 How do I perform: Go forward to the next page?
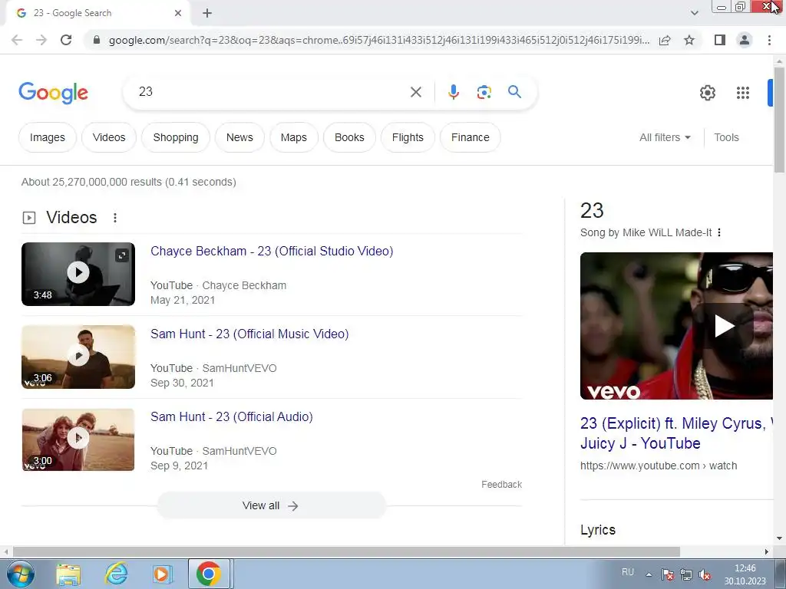pos(41,40)
